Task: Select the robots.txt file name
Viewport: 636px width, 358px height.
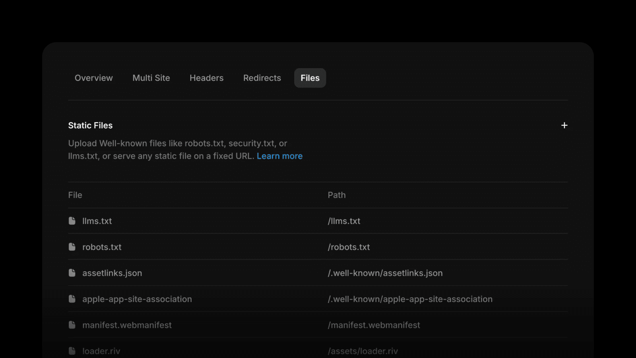Action: (x=102, y=247)
